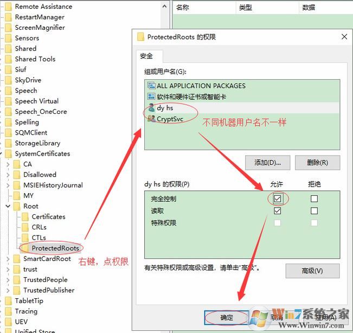Click the CryptSvc group icon
This screenshot has height=333, width=353.
pyautogui.click(x=151, y=119)
